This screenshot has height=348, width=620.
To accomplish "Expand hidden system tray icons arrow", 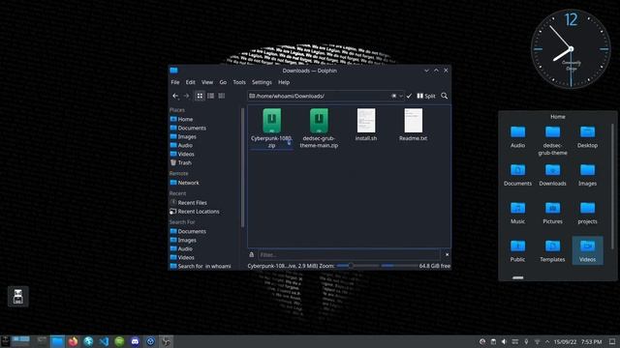I will click(547, 341).
